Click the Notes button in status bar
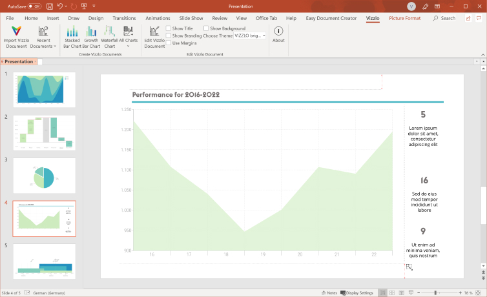Image resolution: width=487 pixels, height=297 pixels. (x=329, y=292)
